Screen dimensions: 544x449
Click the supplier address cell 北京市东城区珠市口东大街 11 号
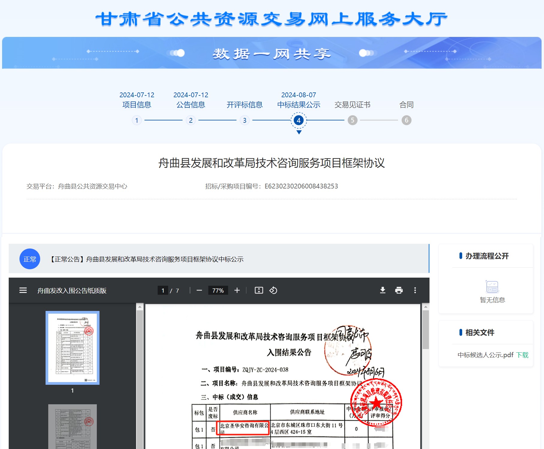click(x=307, y=428)
